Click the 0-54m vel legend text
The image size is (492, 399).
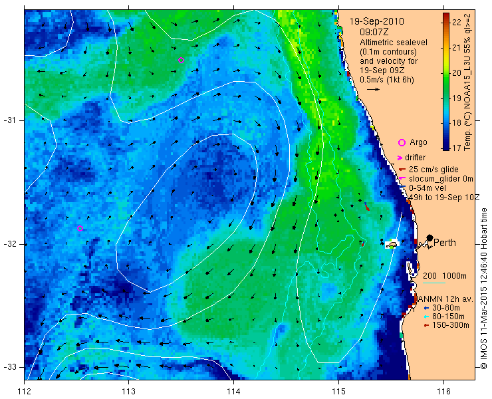click(428, 188)
